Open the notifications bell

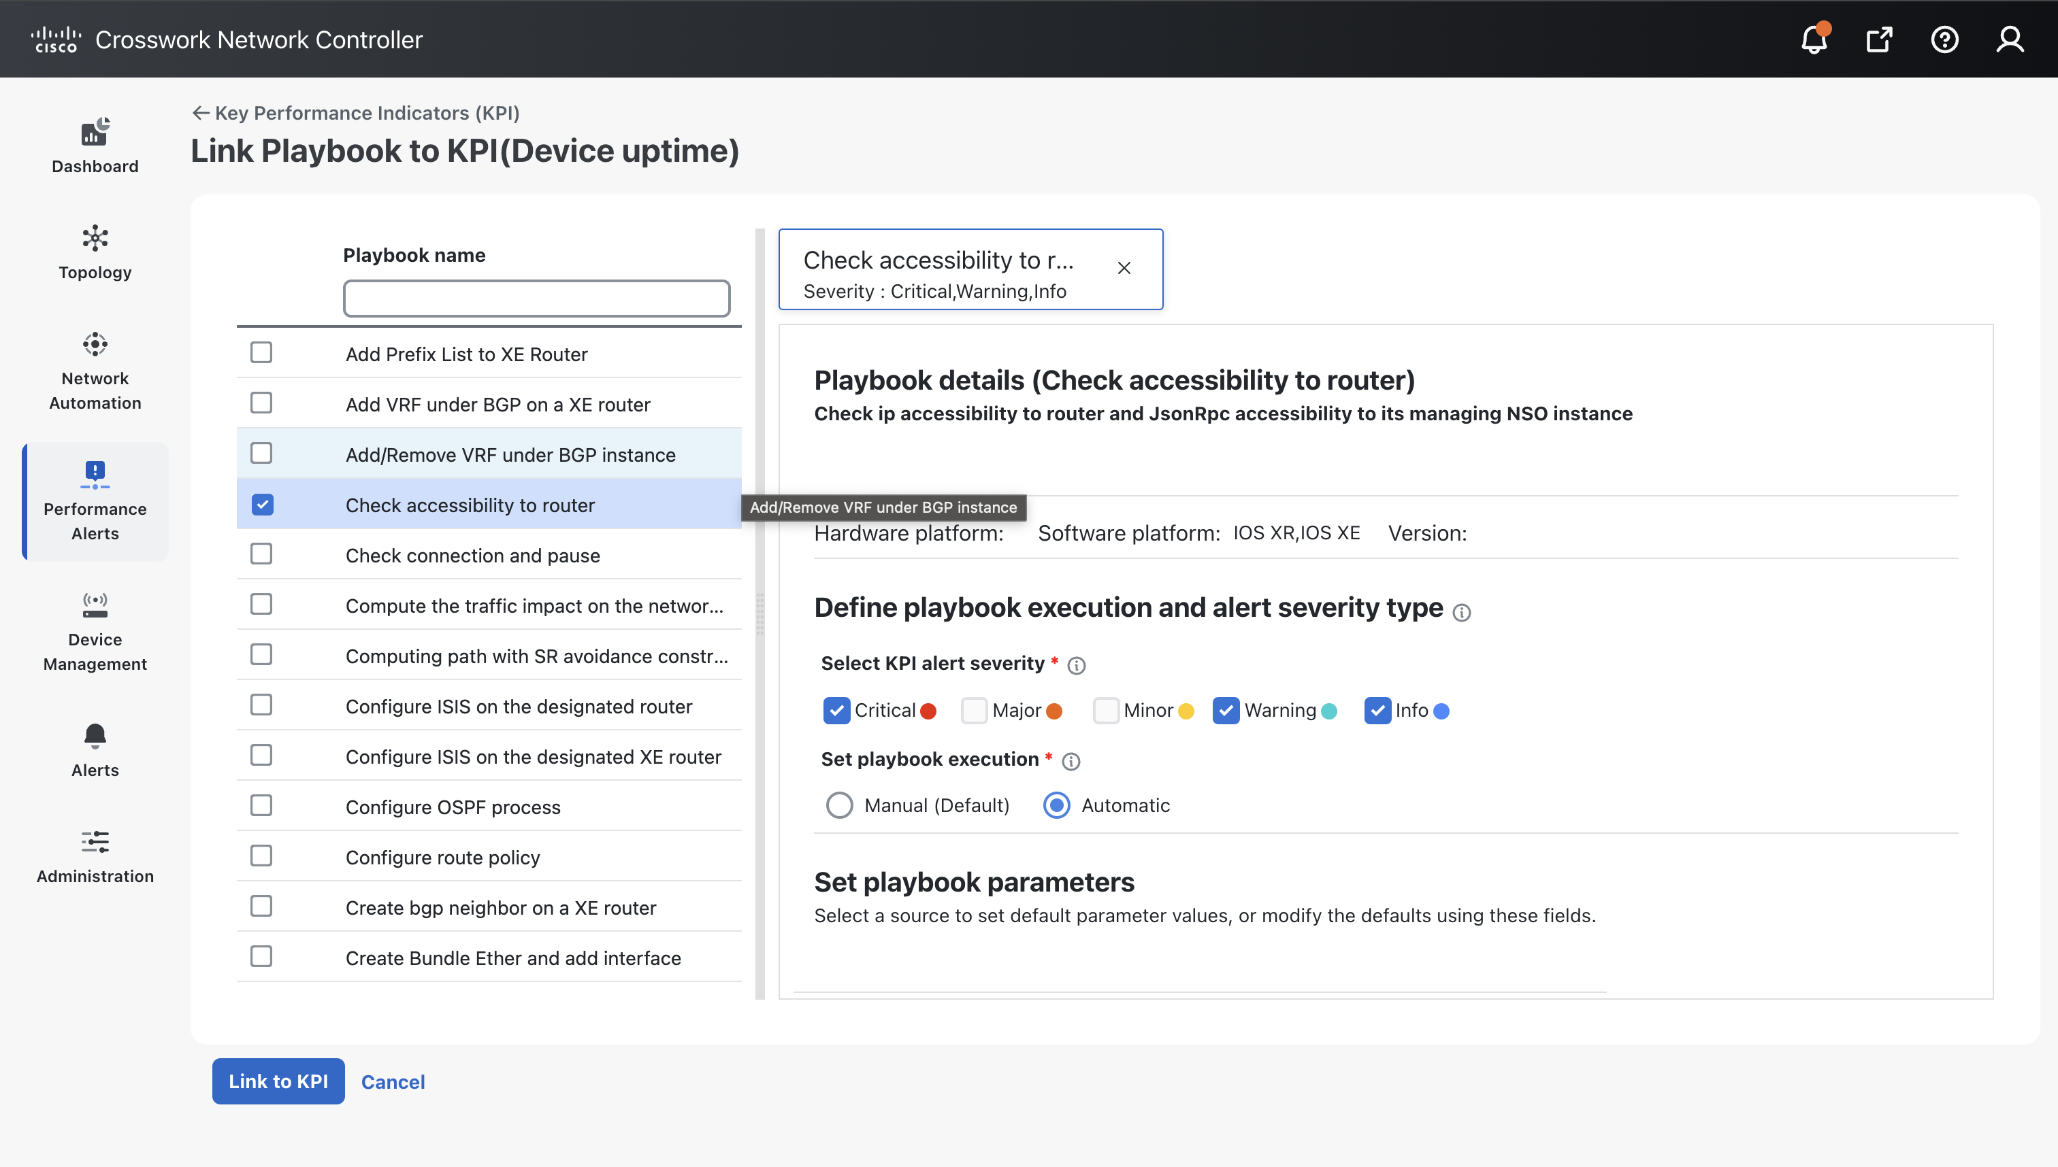coord(1814,39)
